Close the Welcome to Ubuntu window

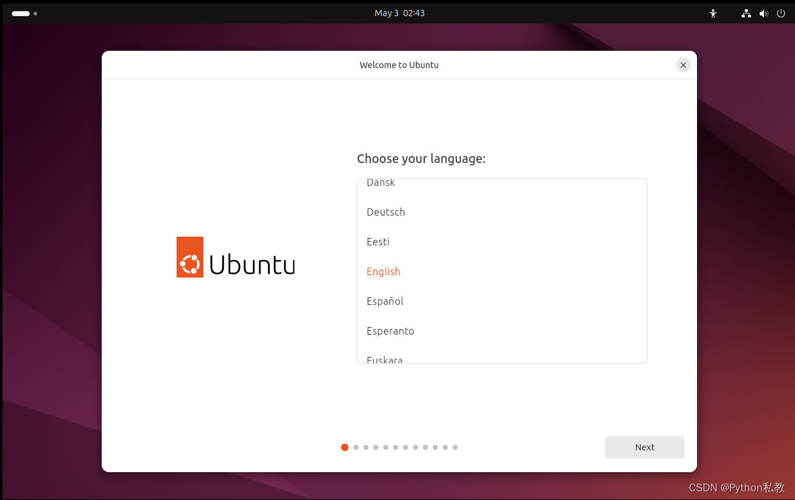click(683, 65)
